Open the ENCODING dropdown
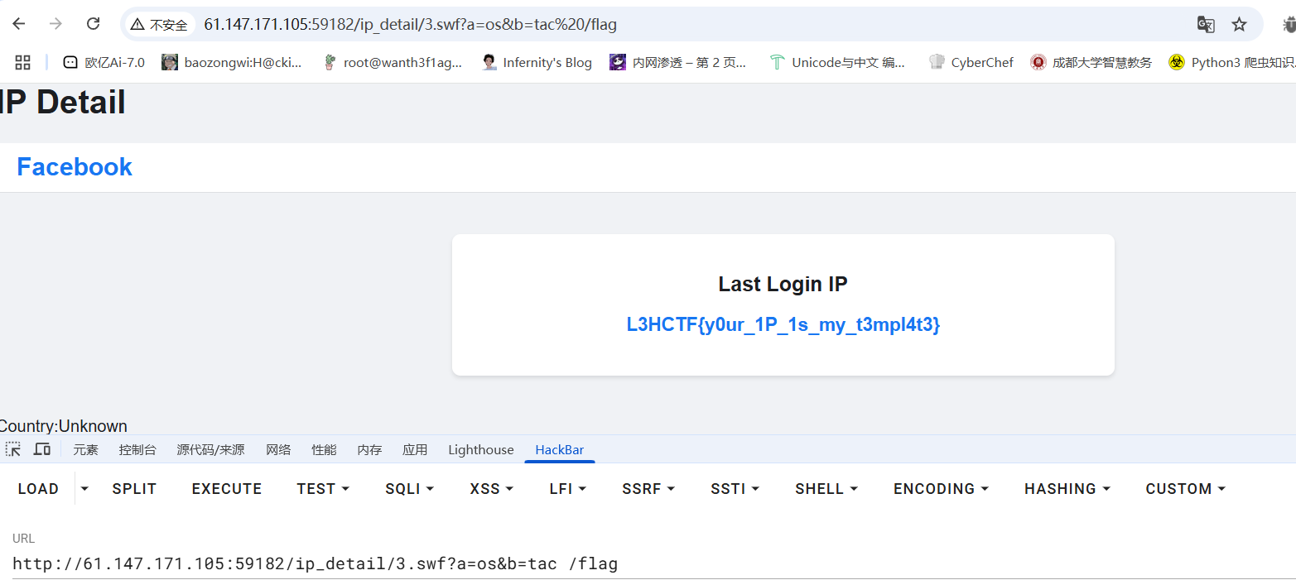Viewport: 1296px width, 580px height. tap(941, 489)
